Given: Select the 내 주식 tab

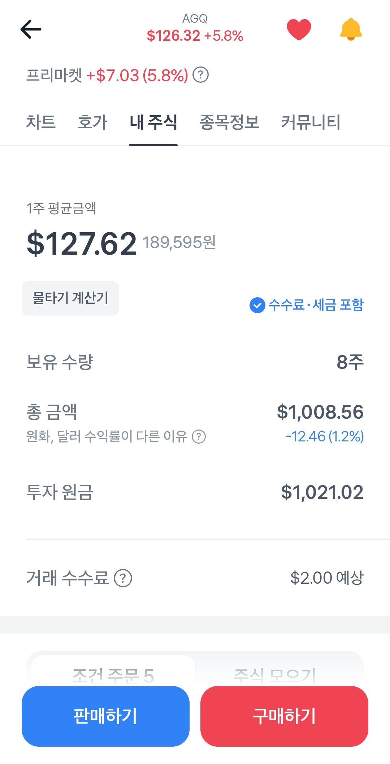Looking at the screenshot, I should point(153,122).
